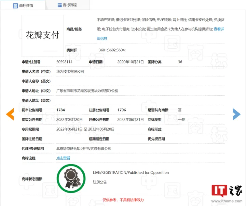246x206 pixels.
Task: Click the green trademark status badge icon
Action: coord(71,179)
